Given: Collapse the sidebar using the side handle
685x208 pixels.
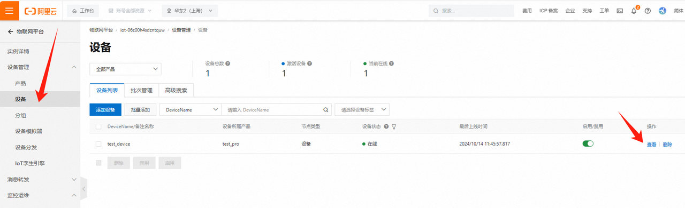Looking at the screenshot, I should [x=83, y=188].
